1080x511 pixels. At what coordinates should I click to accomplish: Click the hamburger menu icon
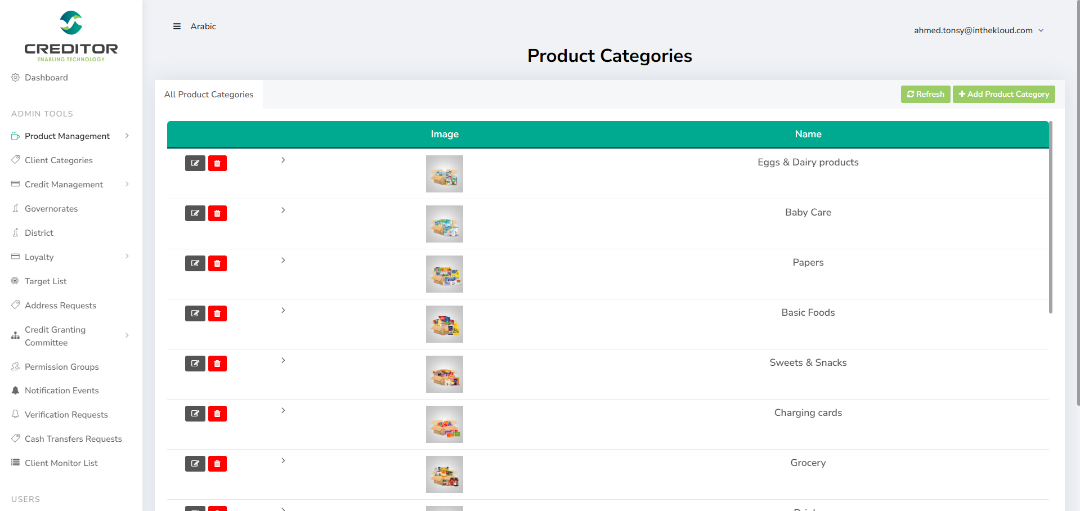177,26
